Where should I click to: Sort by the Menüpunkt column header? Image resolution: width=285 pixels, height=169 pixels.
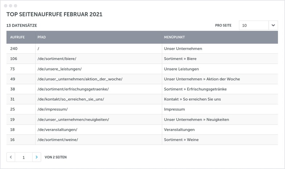pos(174,37)
